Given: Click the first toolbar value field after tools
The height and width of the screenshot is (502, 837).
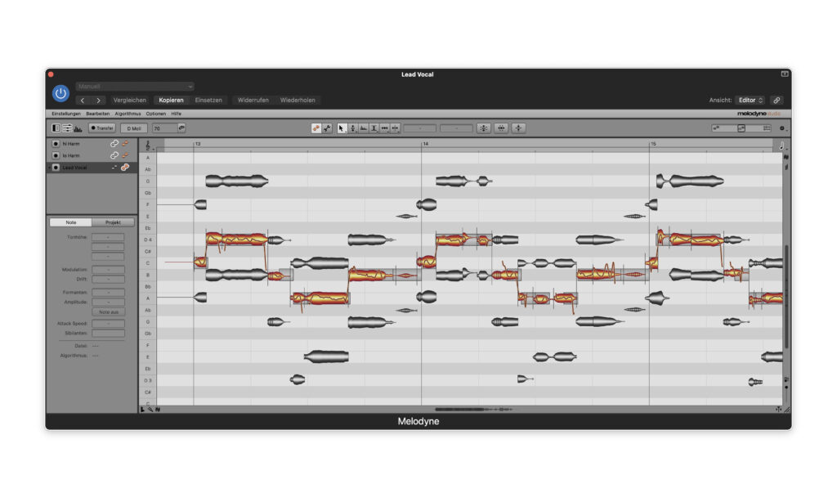Looking at the screenshot, I should click(419, 128).
